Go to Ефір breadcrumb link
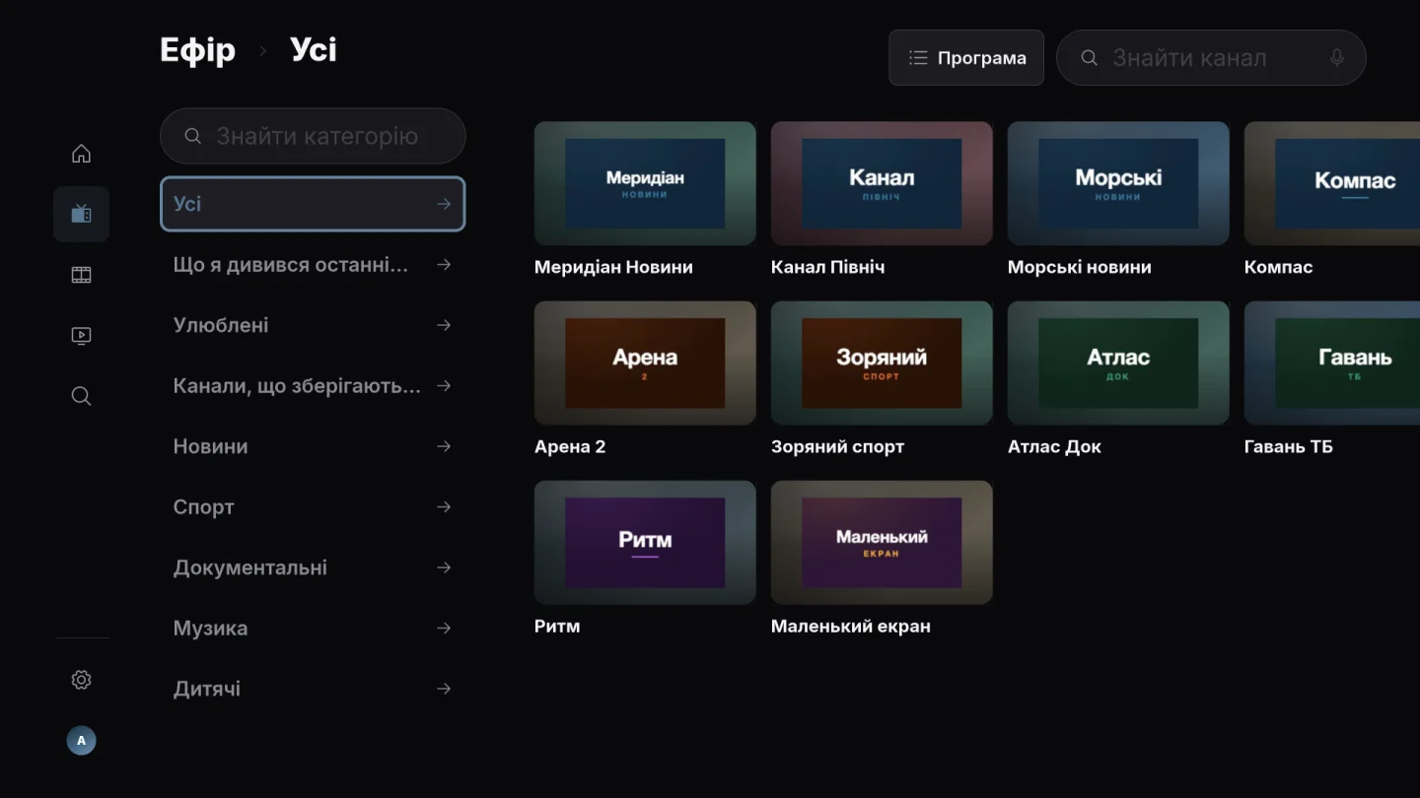Image resolution: width=1420 pixels, height=798 pixels. 198,50
